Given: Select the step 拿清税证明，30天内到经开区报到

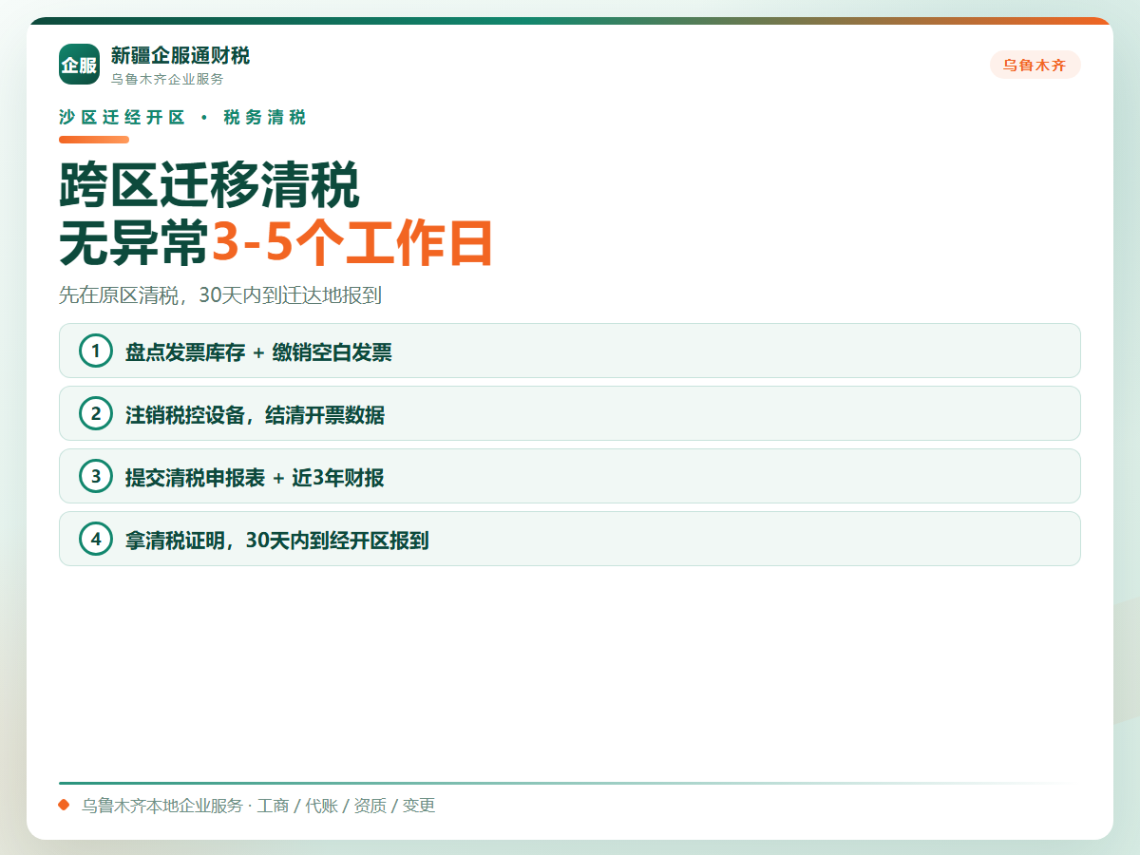Looking at the screenshot, I should 570,539.
